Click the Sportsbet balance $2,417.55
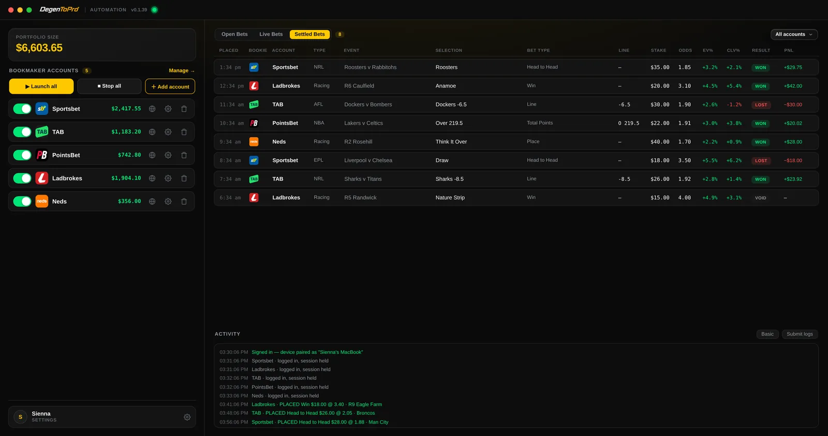 [x=126, y=109]
